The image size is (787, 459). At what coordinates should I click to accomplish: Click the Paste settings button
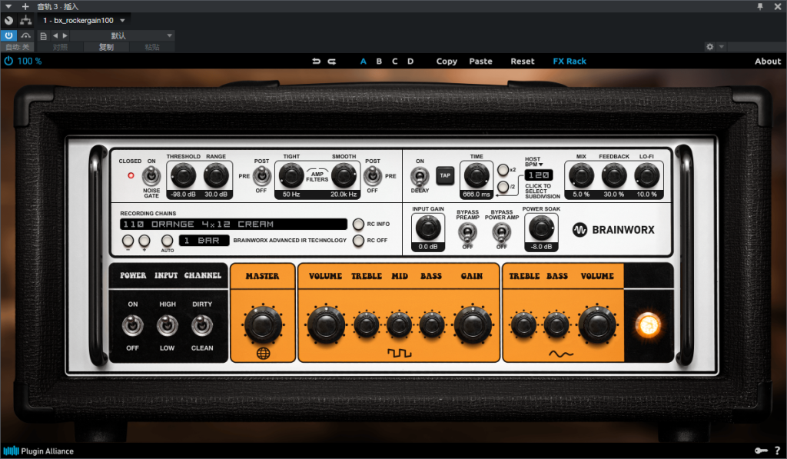[x=480, y=62]
